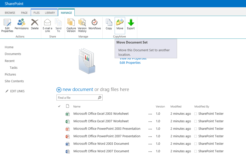Click SharePoint Tester in the Word 2003 row

coord(211,144)
